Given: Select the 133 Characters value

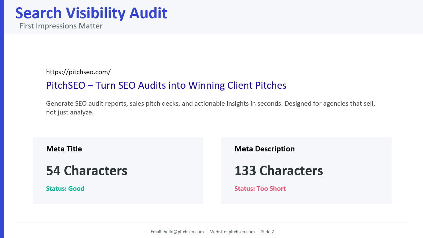Looking at the screenshot, I should [279, 171].
